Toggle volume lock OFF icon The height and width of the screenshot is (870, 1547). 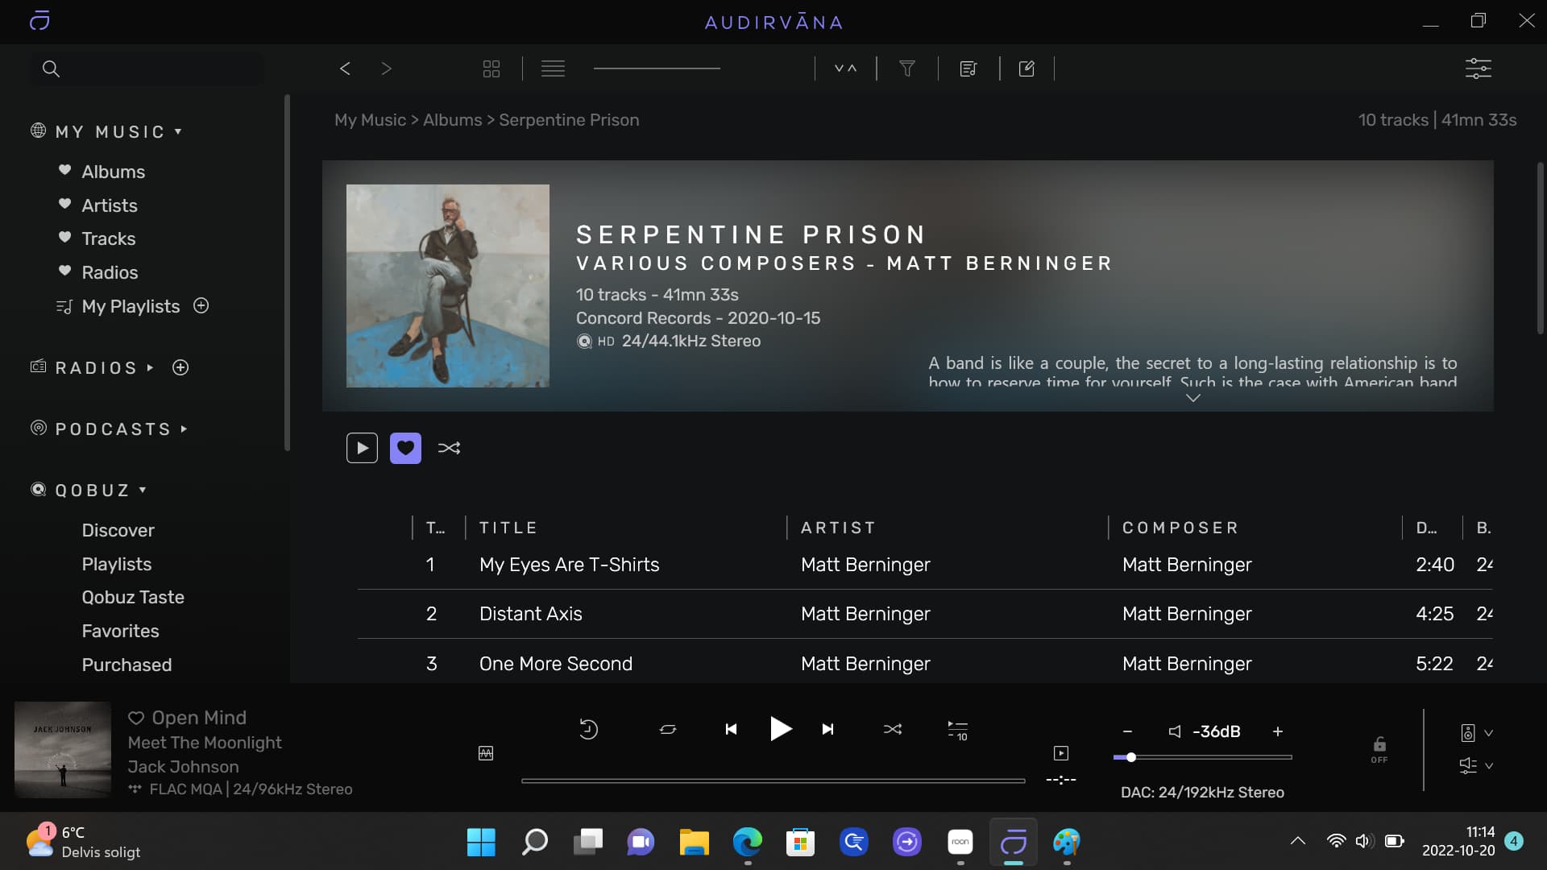[1379, 749]
